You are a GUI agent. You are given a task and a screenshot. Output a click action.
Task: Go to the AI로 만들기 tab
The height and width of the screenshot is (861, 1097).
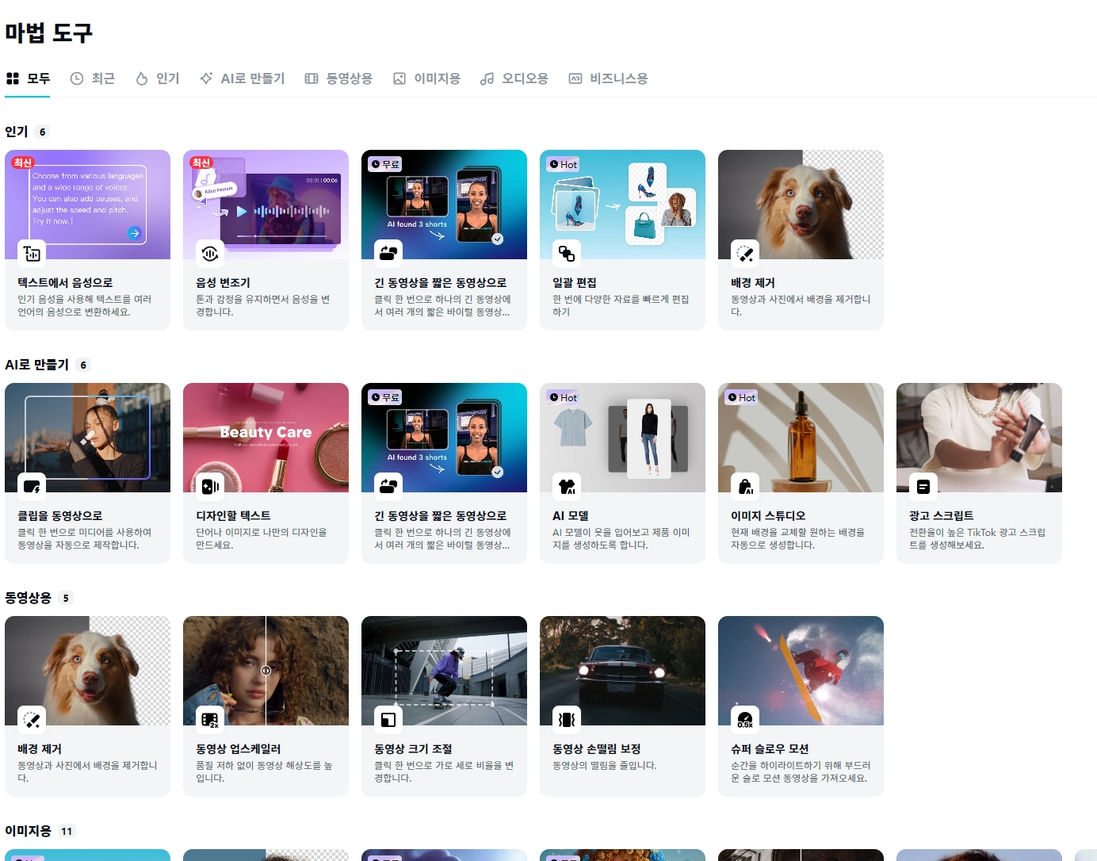pos(243,78)
